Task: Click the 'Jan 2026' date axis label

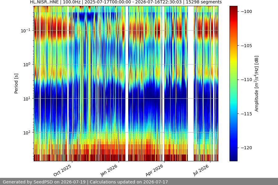Action: [109, 170]
